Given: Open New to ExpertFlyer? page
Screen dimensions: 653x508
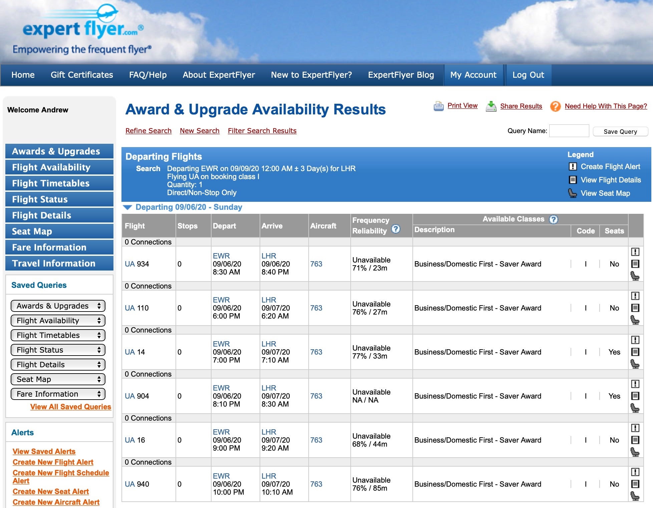Looking at the screenshot, I should pyautogui.click(x=312, y=75).
